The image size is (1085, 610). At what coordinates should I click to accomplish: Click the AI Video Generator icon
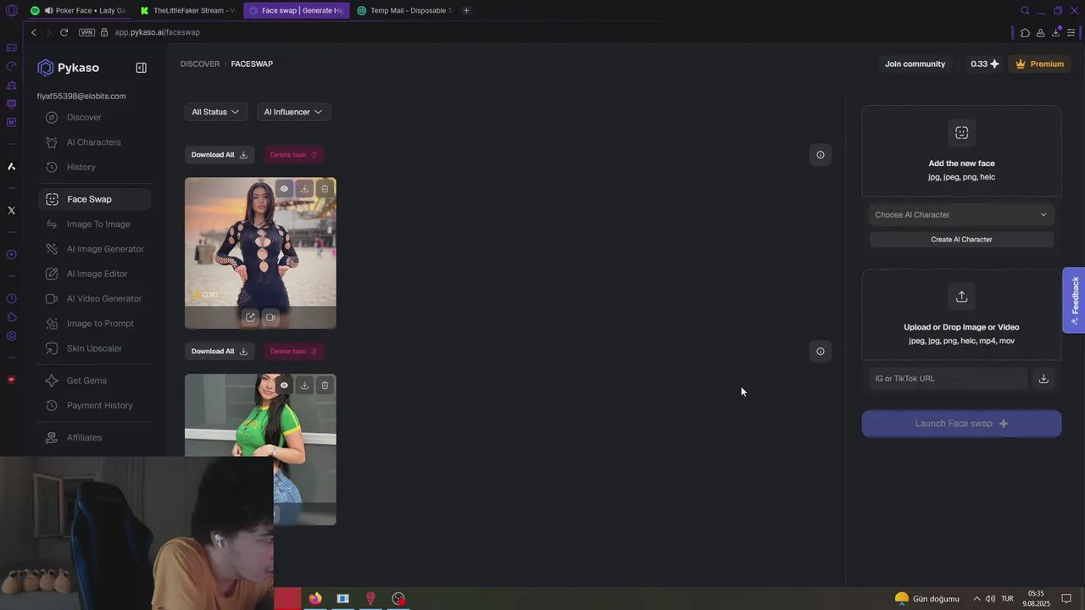click(x=52, y=298)
